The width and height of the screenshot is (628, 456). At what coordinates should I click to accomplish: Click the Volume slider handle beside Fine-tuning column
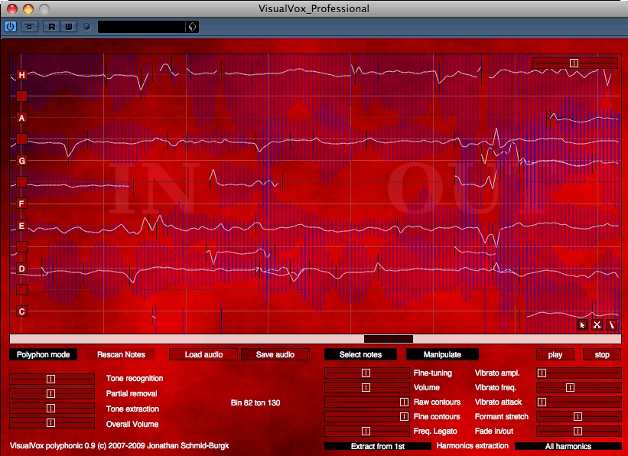pyautogui.click(x=366, y=387)
